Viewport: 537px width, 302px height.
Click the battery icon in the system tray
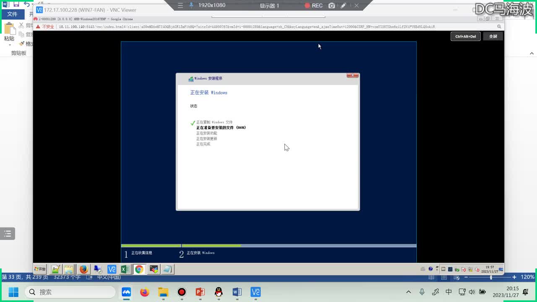coord(482,292)
